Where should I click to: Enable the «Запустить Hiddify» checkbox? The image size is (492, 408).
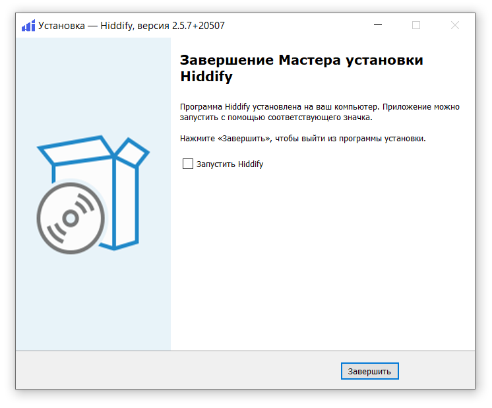pos(187,164)
